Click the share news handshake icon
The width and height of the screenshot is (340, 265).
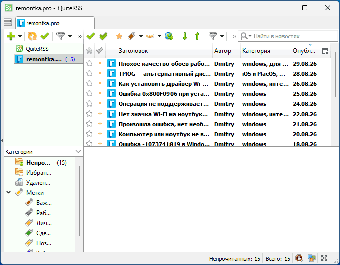pyautogui.click(x=150, y=36)
